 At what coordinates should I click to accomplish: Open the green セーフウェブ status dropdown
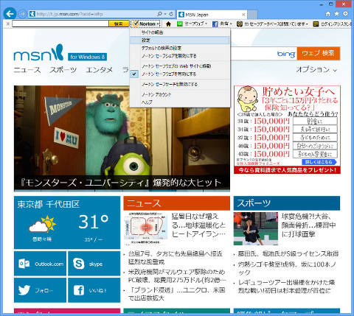pyautogui.click(x=192, y=24)
